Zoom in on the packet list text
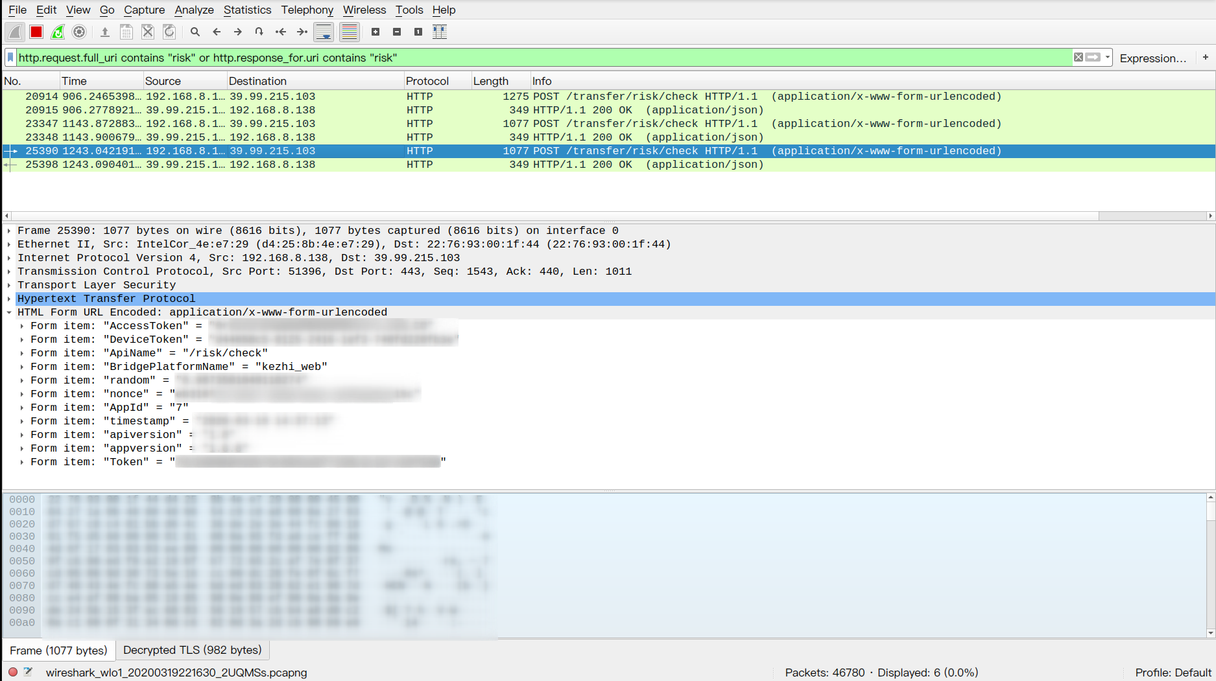1216x681 pixels. (x=376, y=32)
